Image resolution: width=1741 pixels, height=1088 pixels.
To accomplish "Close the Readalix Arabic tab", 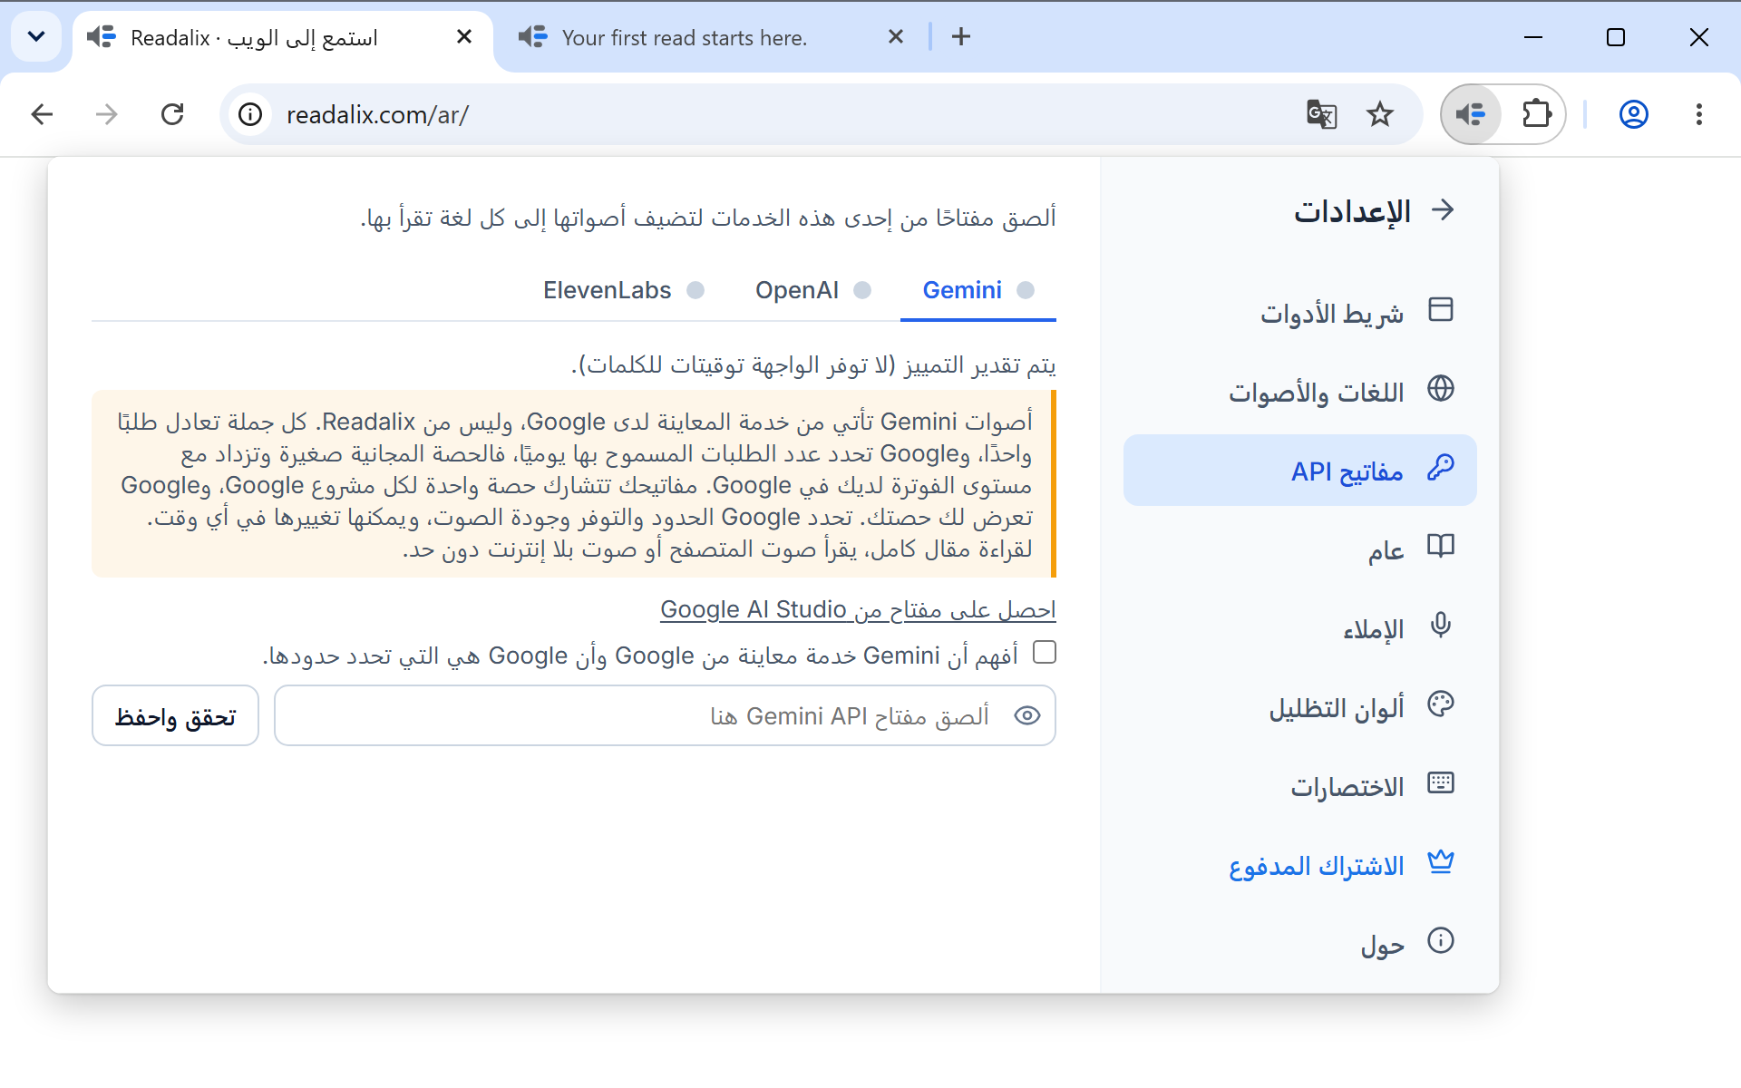I will 464,36.
